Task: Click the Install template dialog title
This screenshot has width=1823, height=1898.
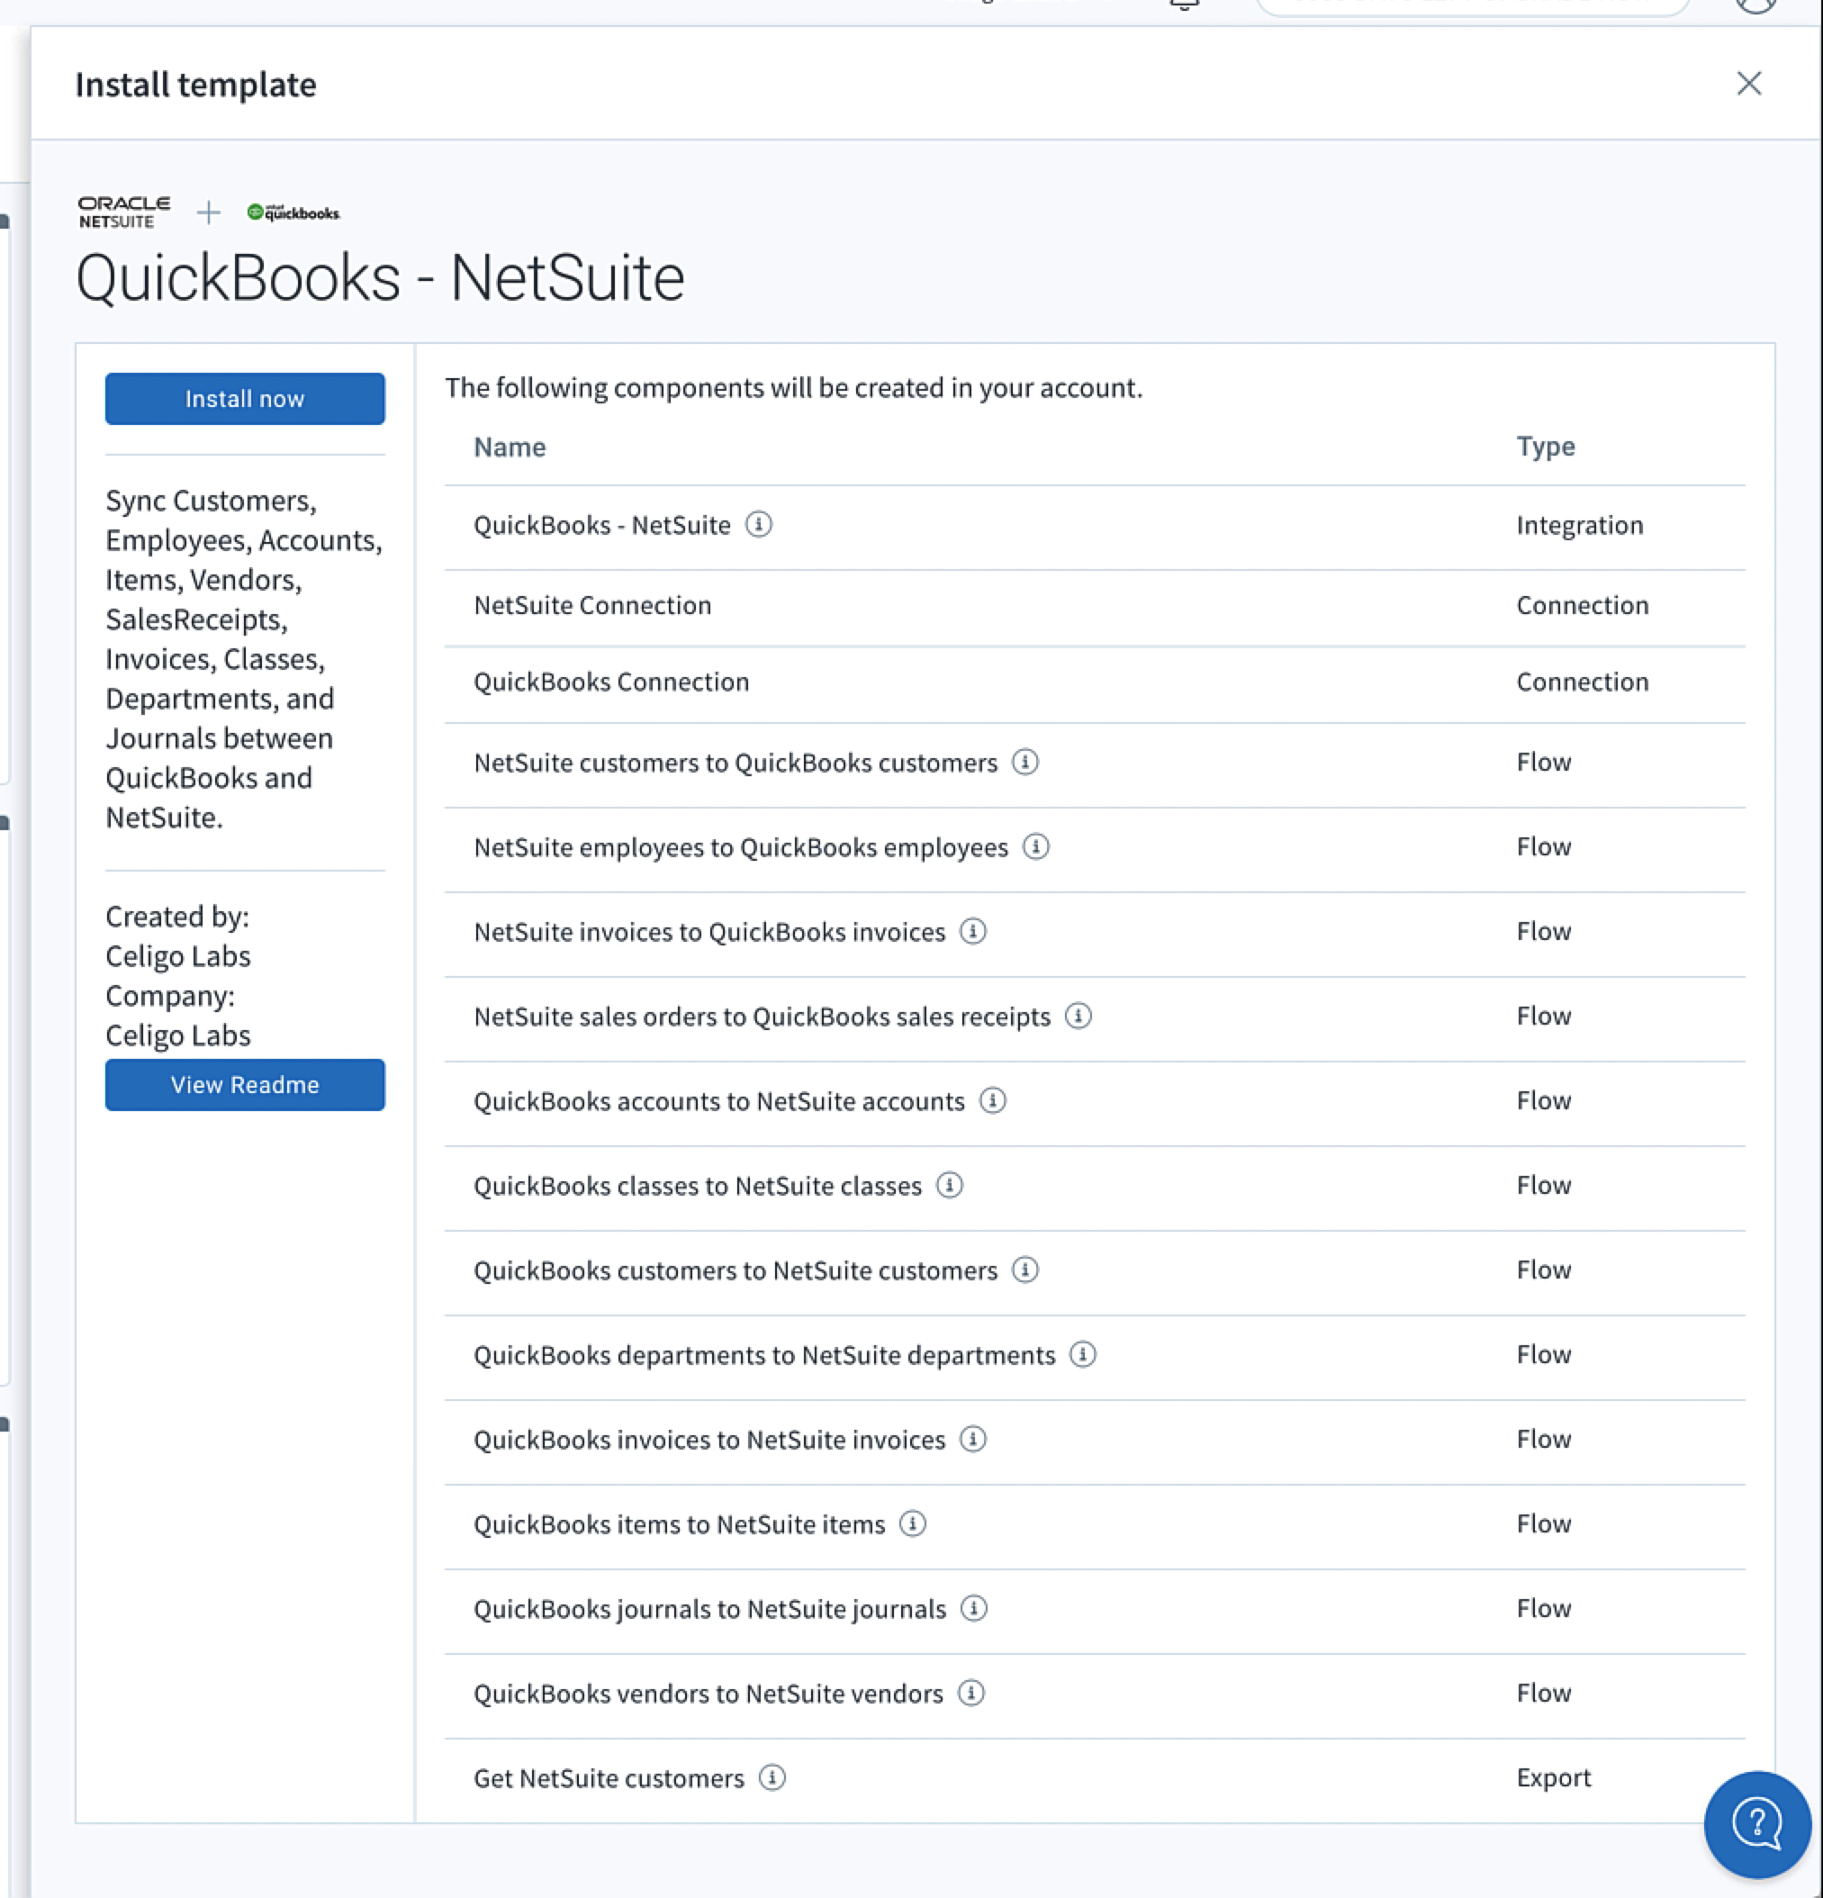Action: tap(195, 85)
